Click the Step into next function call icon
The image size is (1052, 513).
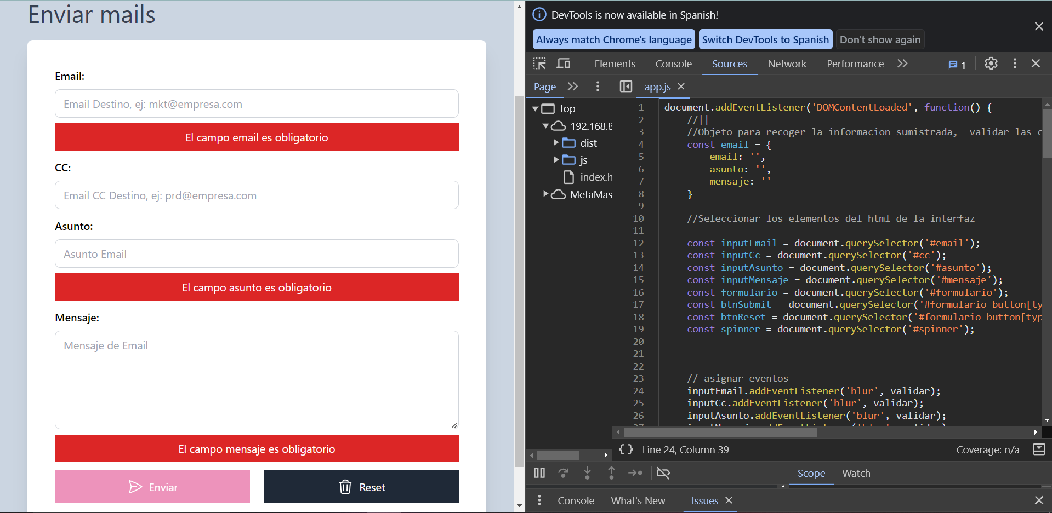(587, 473)
